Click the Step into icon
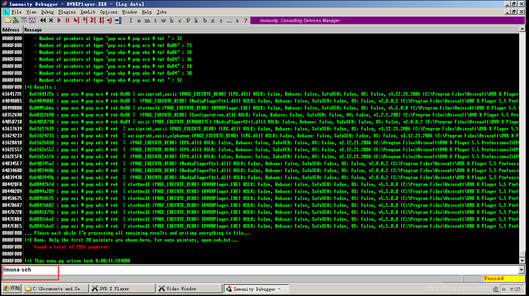 pos(77,20)
